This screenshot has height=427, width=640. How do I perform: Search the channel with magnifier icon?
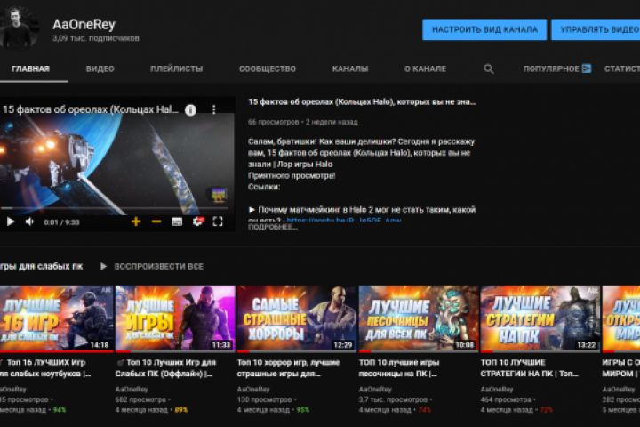[489, 69]
